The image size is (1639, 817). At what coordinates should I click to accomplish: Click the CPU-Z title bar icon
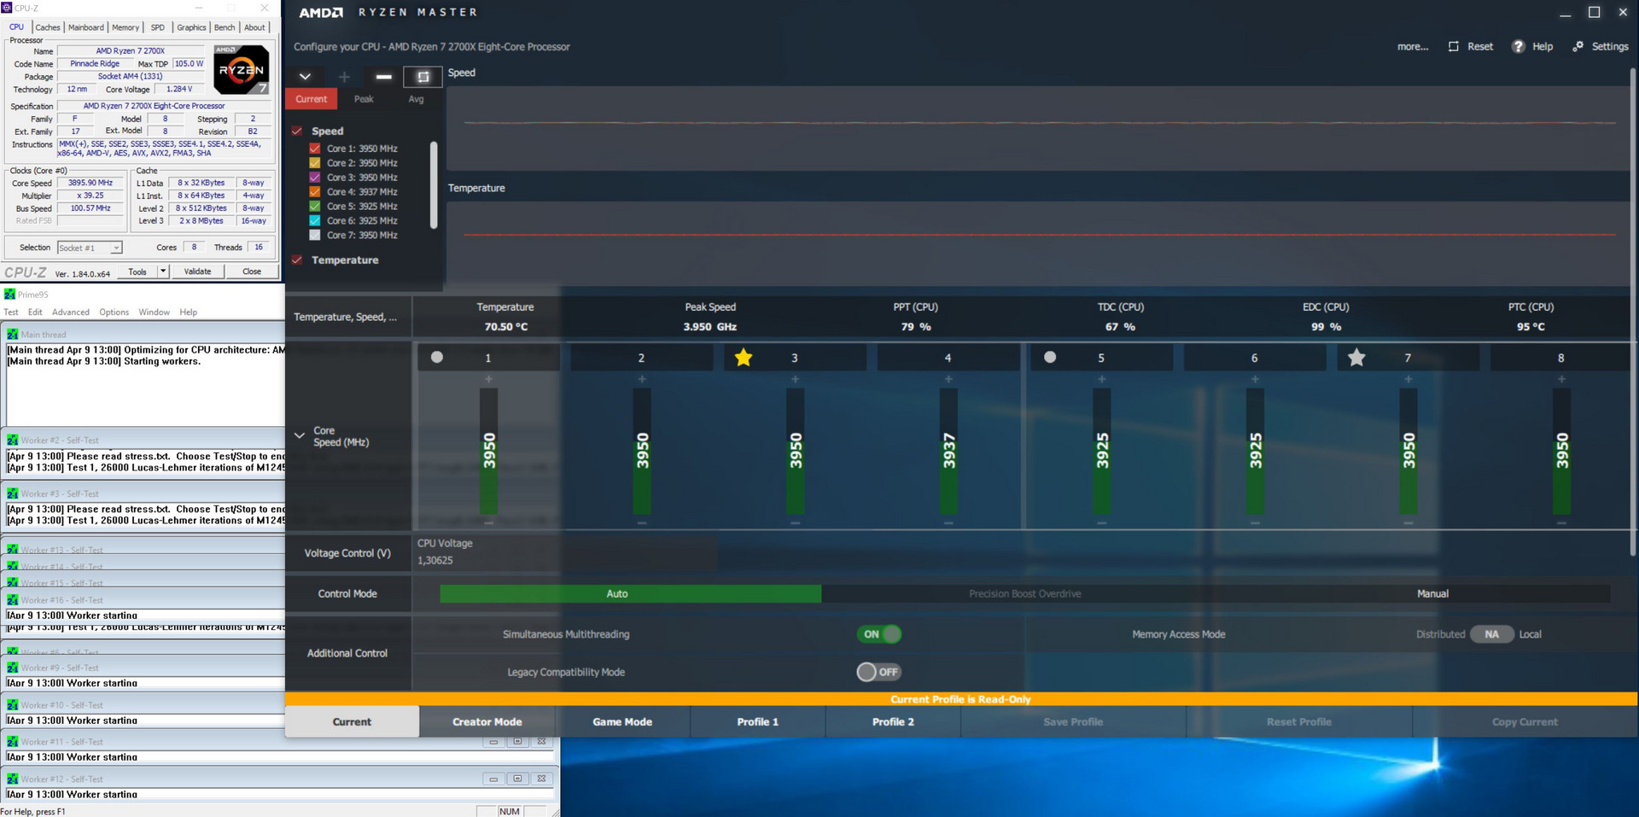(7, 8)
